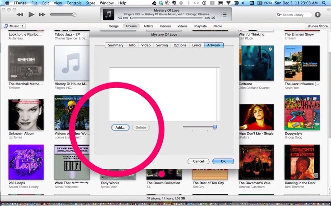Open the Music library selector dropdown
The image size is (331, 206).
tap(14, 26)
